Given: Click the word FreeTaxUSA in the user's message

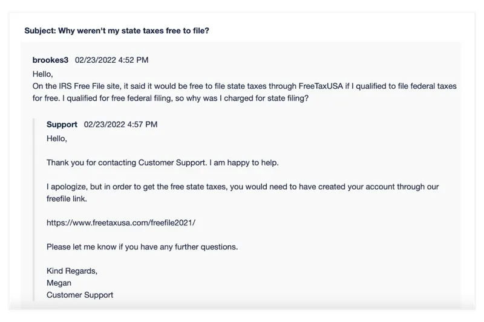Looking at the screenshot, I should (x=321, y=86).
